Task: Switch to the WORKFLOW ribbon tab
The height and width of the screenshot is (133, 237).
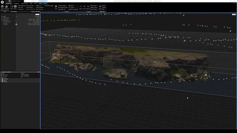Action: (x=9, y=3)
